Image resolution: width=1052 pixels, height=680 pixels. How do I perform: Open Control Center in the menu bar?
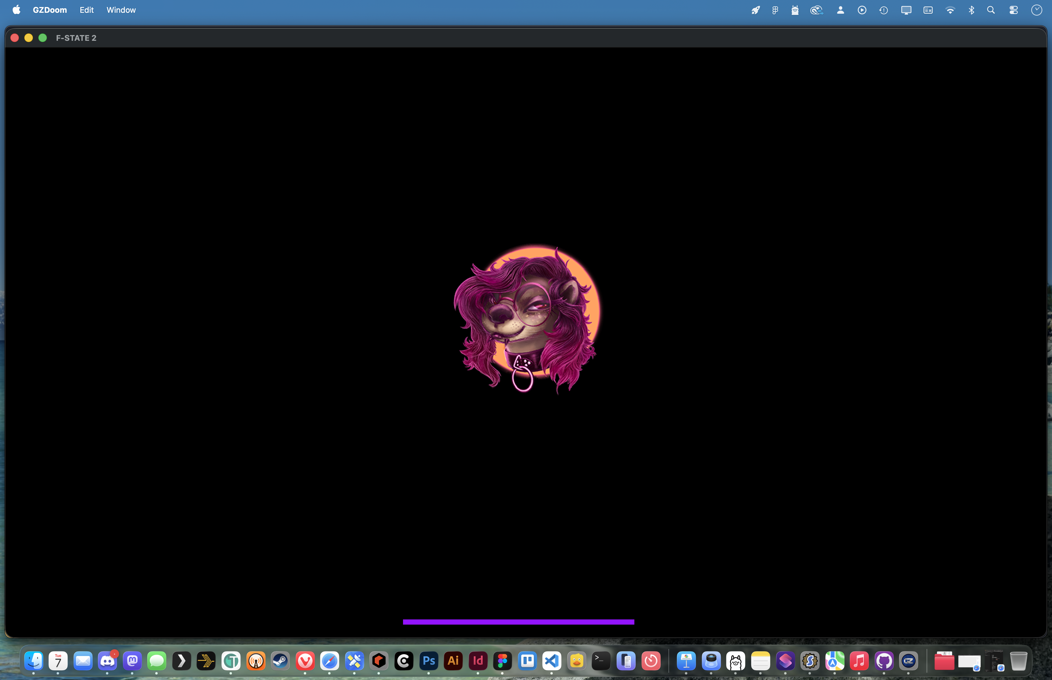(1014, 10)
